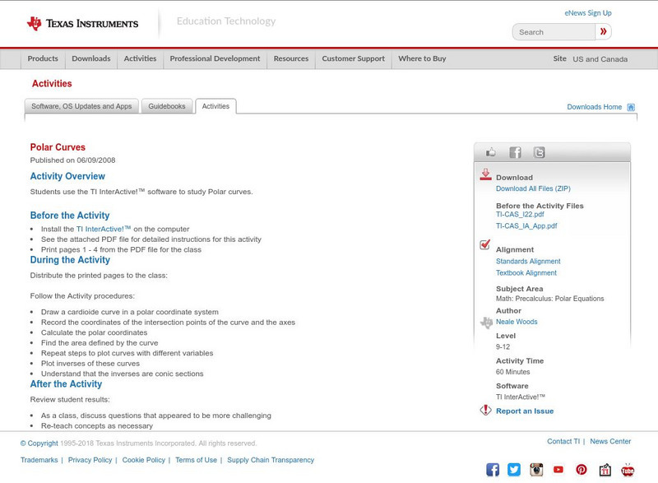The width and height of the screenshot is (658, 483).
Task: Click the '60 Minutes' activity time value
Action: 512,372
